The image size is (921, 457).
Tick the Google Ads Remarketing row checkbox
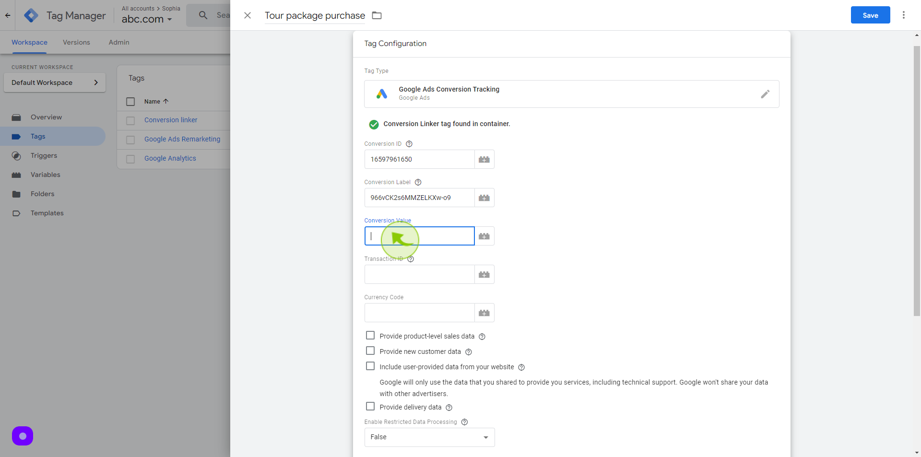(x=130, y=140)
